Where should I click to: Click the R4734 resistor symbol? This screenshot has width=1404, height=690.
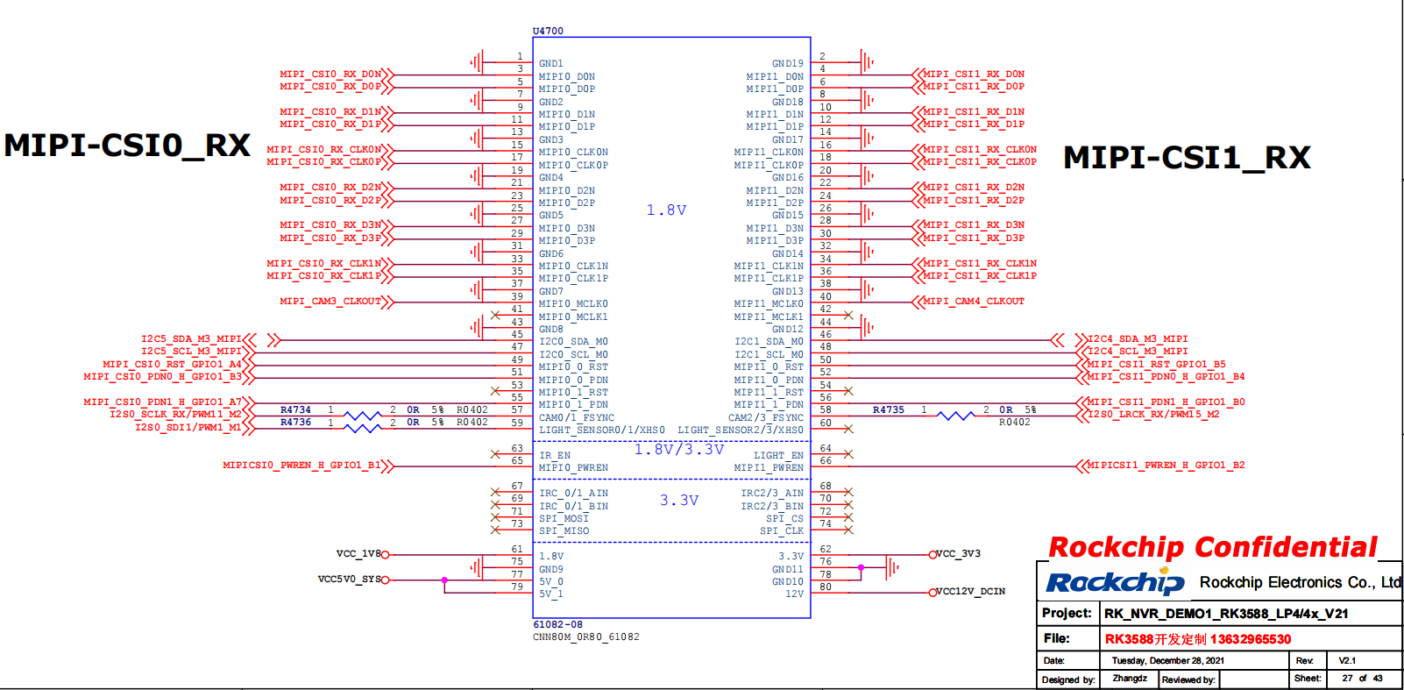(362, 416)
